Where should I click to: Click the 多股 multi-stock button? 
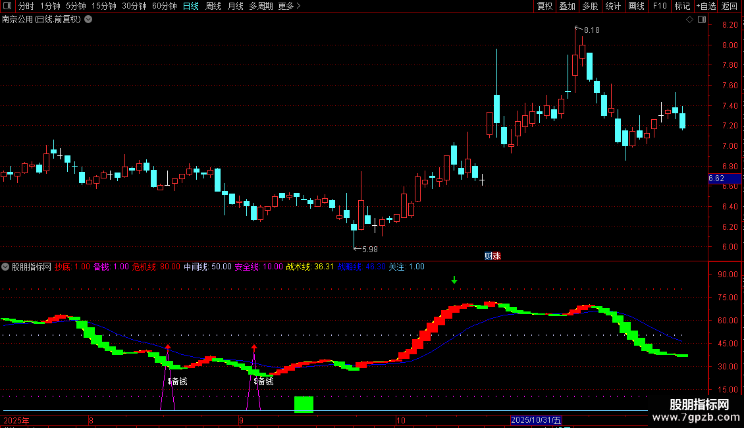[x=590, y=6]
